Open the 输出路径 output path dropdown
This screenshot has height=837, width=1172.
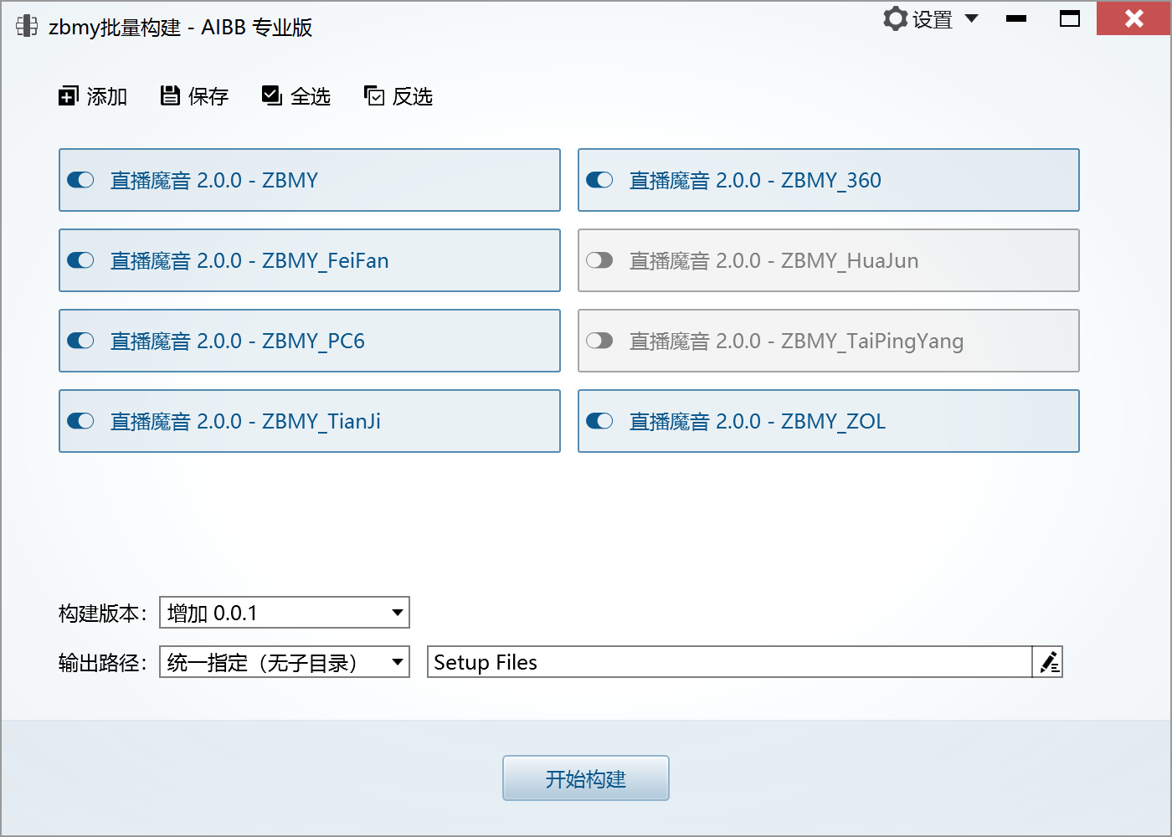(x=398, y=663)
